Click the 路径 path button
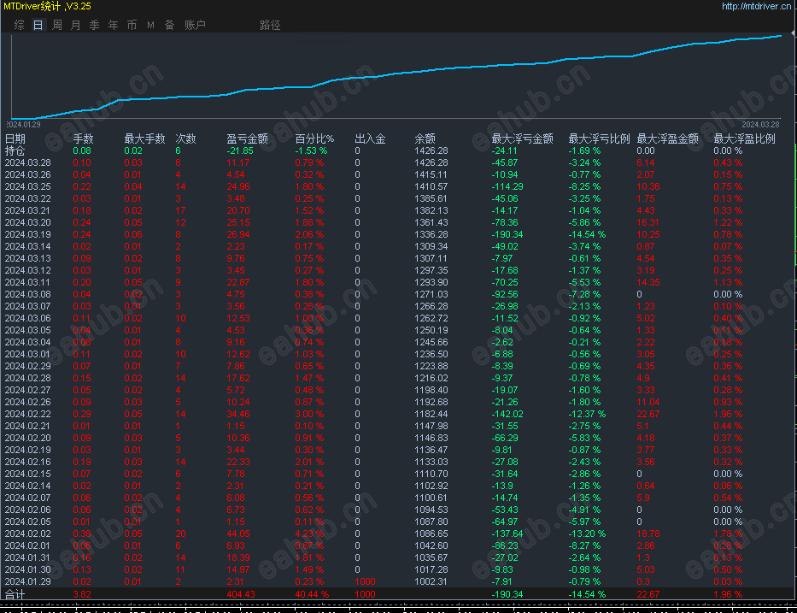Screen dimensions: 797x613 (x=270, y=25)
